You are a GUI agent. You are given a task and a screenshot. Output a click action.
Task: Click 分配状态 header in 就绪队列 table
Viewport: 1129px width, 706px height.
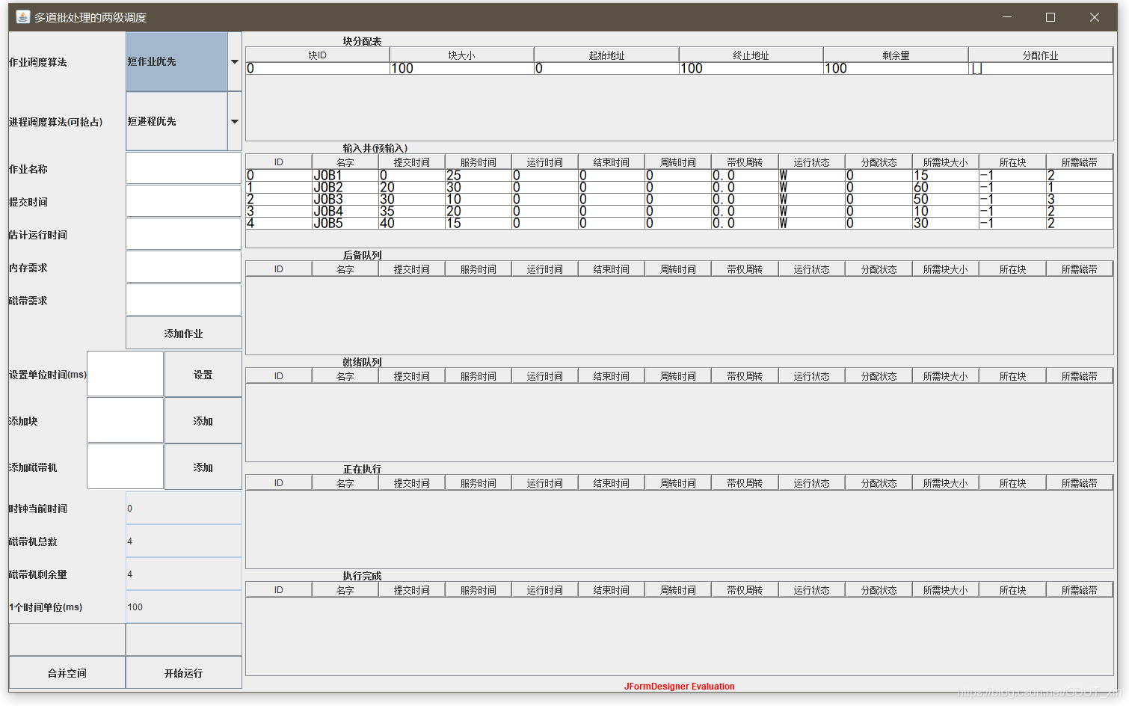click(879, 375)
